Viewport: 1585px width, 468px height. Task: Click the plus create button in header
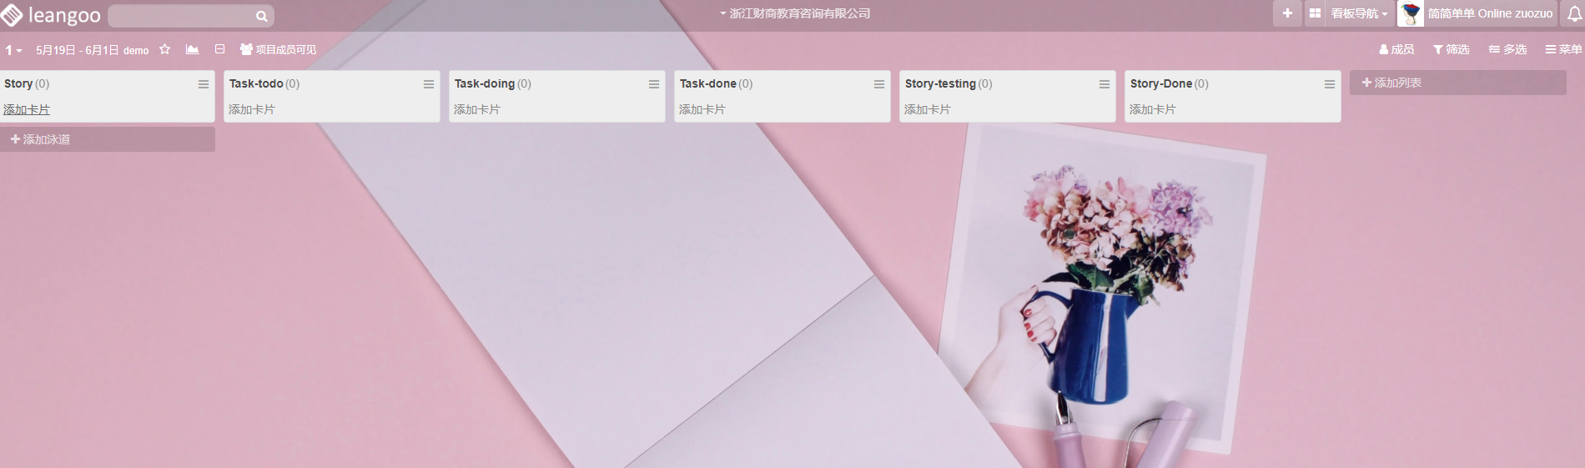point(1287,13)
